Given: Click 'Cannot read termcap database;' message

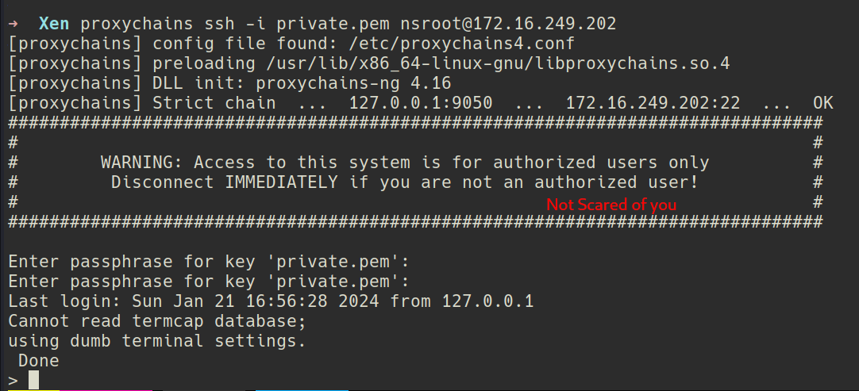Looking at the screenshot, I should pos(157,321).
